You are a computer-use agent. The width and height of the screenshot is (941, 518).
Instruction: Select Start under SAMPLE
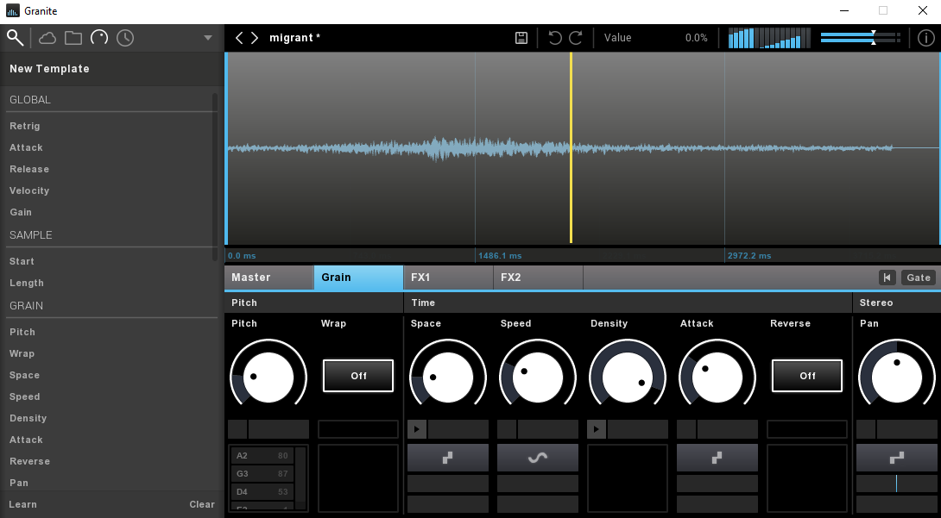point(22,261)
